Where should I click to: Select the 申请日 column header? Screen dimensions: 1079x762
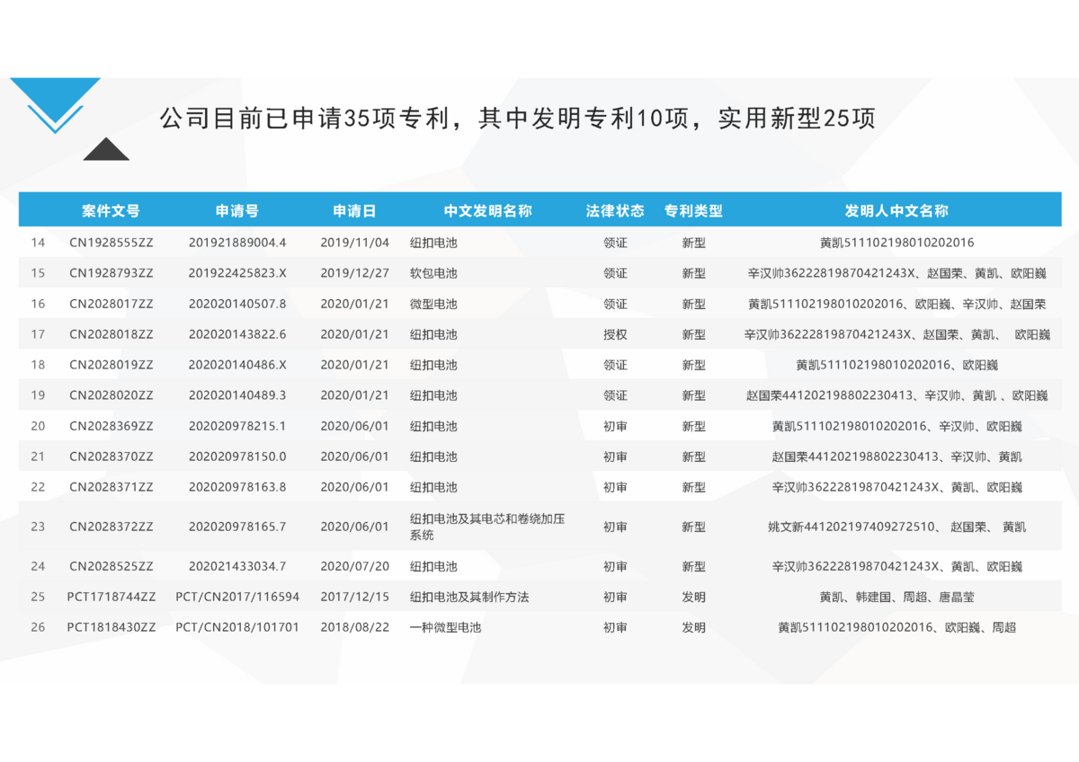tap(354, 211)
